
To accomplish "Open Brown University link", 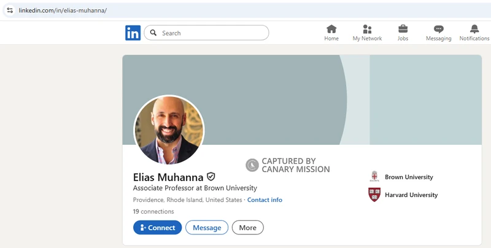I will coord(409,177).
